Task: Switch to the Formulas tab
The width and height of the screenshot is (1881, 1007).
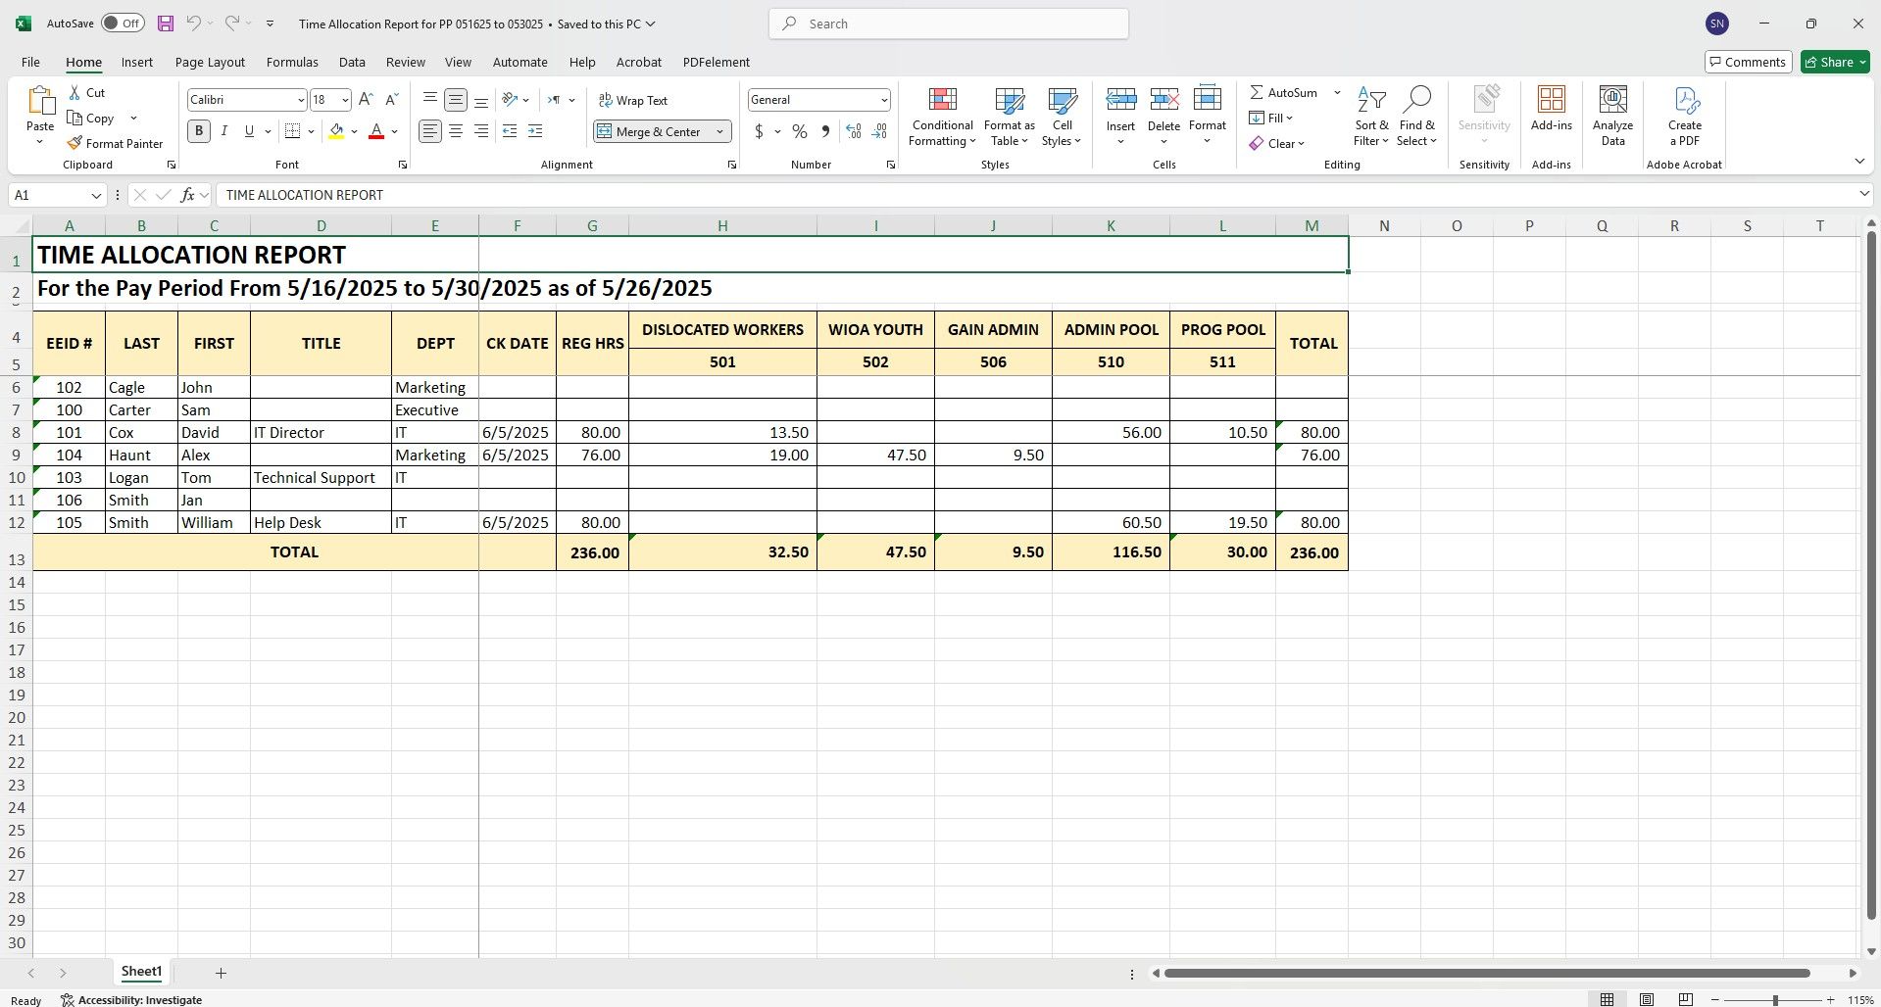Action: point(292,62)
